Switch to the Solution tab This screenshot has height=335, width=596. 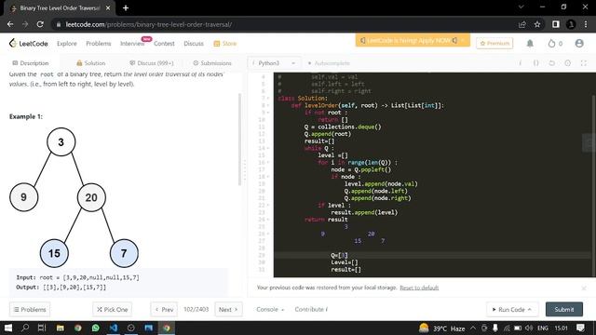91,63
